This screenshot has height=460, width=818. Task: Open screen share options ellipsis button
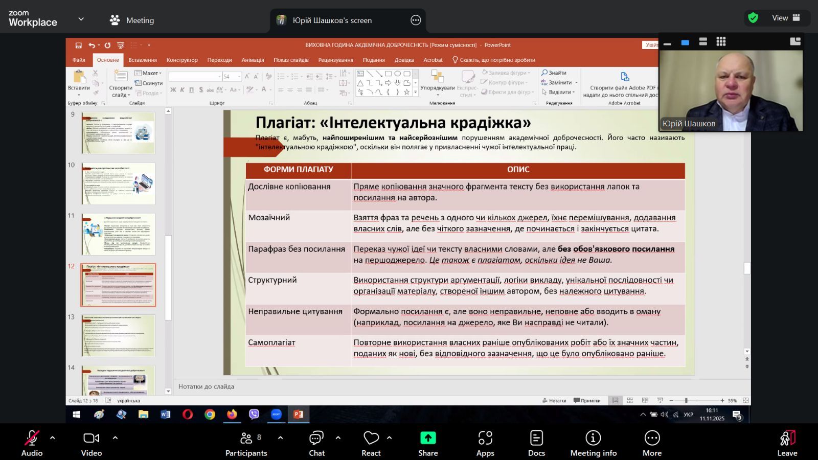tap(416, 20)
